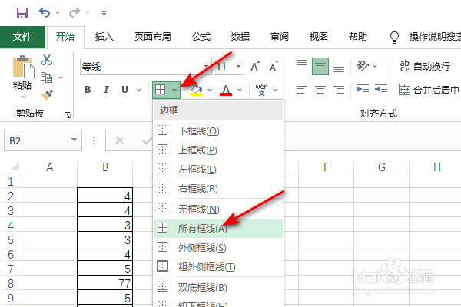Screen dimensions: 461x307
Task: Open the 剪贴板 dialog launcher
Action: point(68,115)
